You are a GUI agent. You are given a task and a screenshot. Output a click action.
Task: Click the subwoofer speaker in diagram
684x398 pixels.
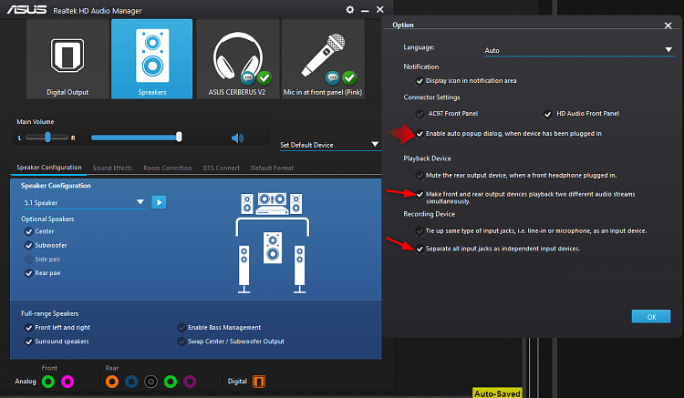pyautogui.click(x=272, y=248)
